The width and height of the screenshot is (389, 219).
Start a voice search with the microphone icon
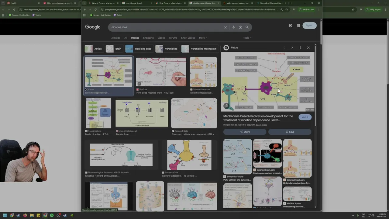click(233, 27)
